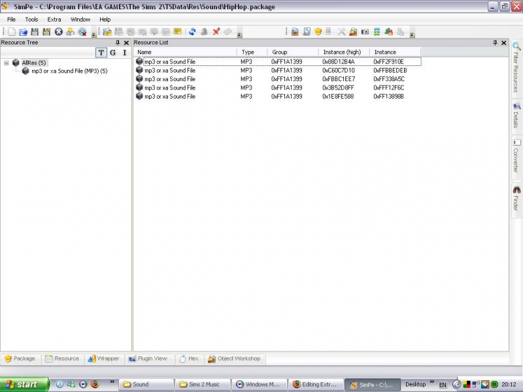Screen dimensions: 523x392
Task: Open overflow dropdown of the second toolbar
Action: tap(239, 35)
